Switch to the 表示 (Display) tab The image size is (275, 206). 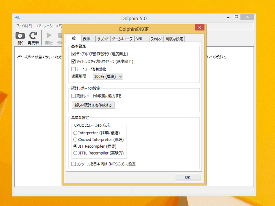tap(87, 39)
